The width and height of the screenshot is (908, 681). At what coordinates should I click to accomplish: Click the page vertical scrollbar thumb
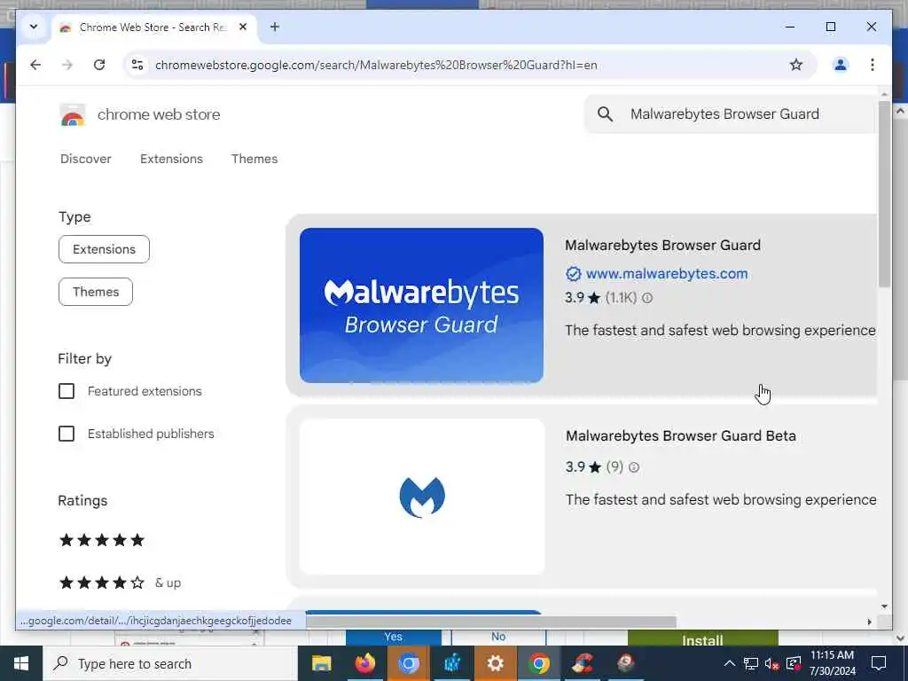tap(884, 194)
